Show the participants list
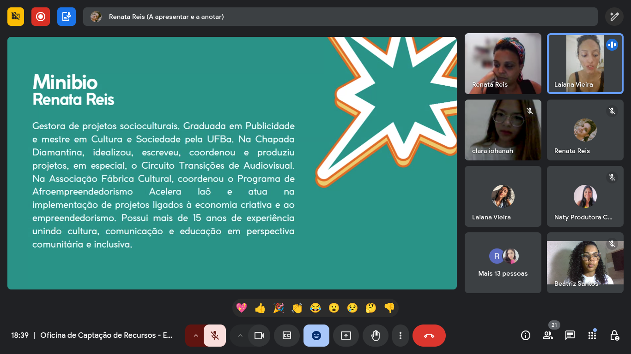 548,336
